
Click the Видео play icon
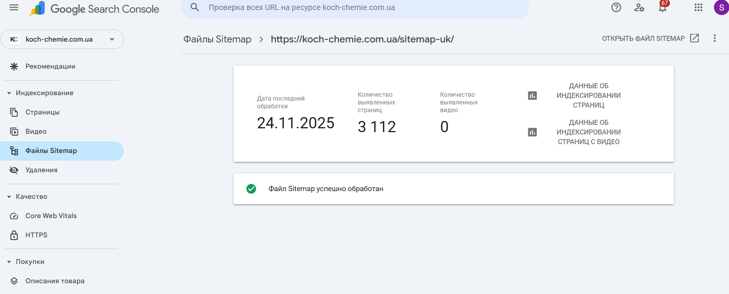(14, 131)
